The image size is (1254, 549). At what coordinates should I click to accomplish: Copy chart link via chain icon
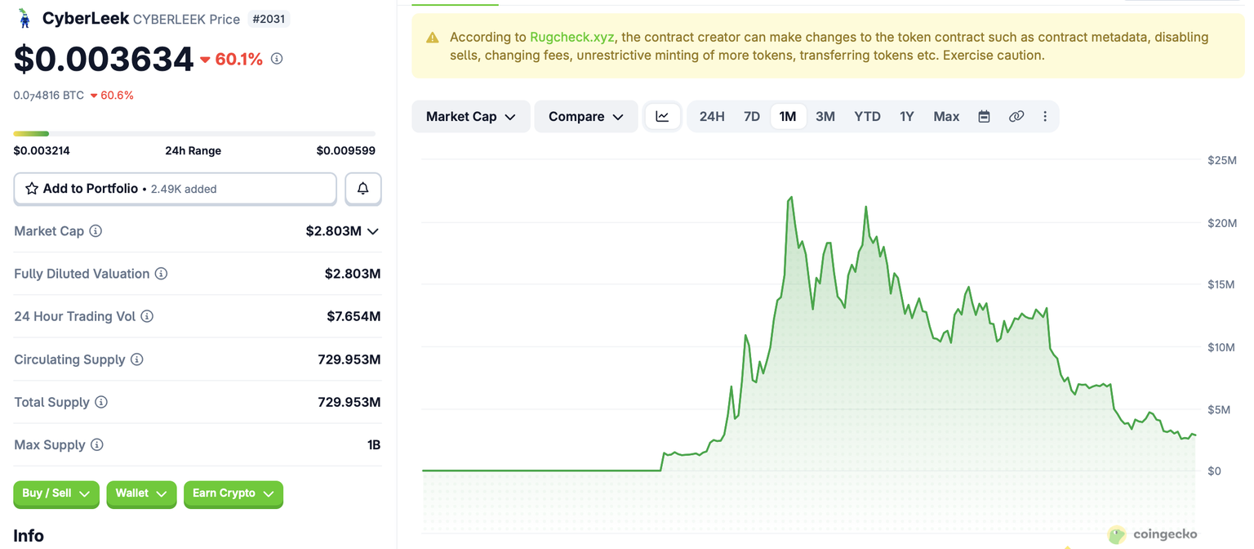point(1016,117)
